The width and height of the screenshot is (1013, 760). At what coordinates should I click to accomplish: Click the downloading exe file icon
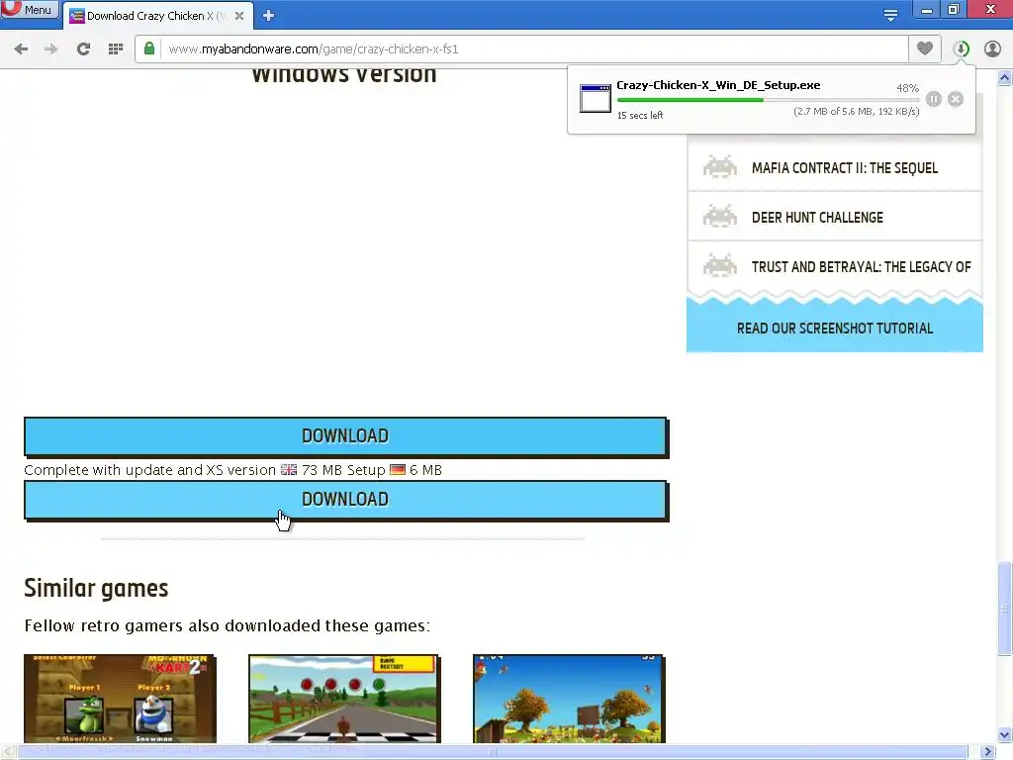595,98
